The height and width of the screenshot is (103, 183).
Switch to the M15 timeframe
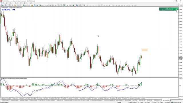[119, 5]
